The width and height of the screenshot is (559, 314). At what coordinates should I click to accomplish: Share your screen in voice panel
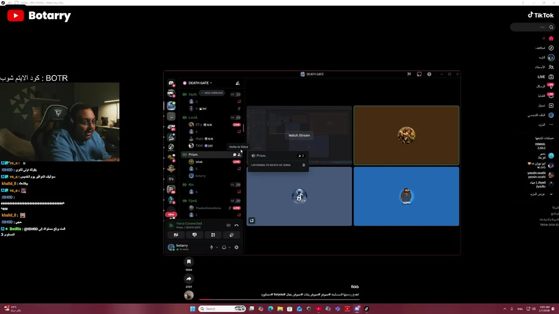click(x=194, y=235)
